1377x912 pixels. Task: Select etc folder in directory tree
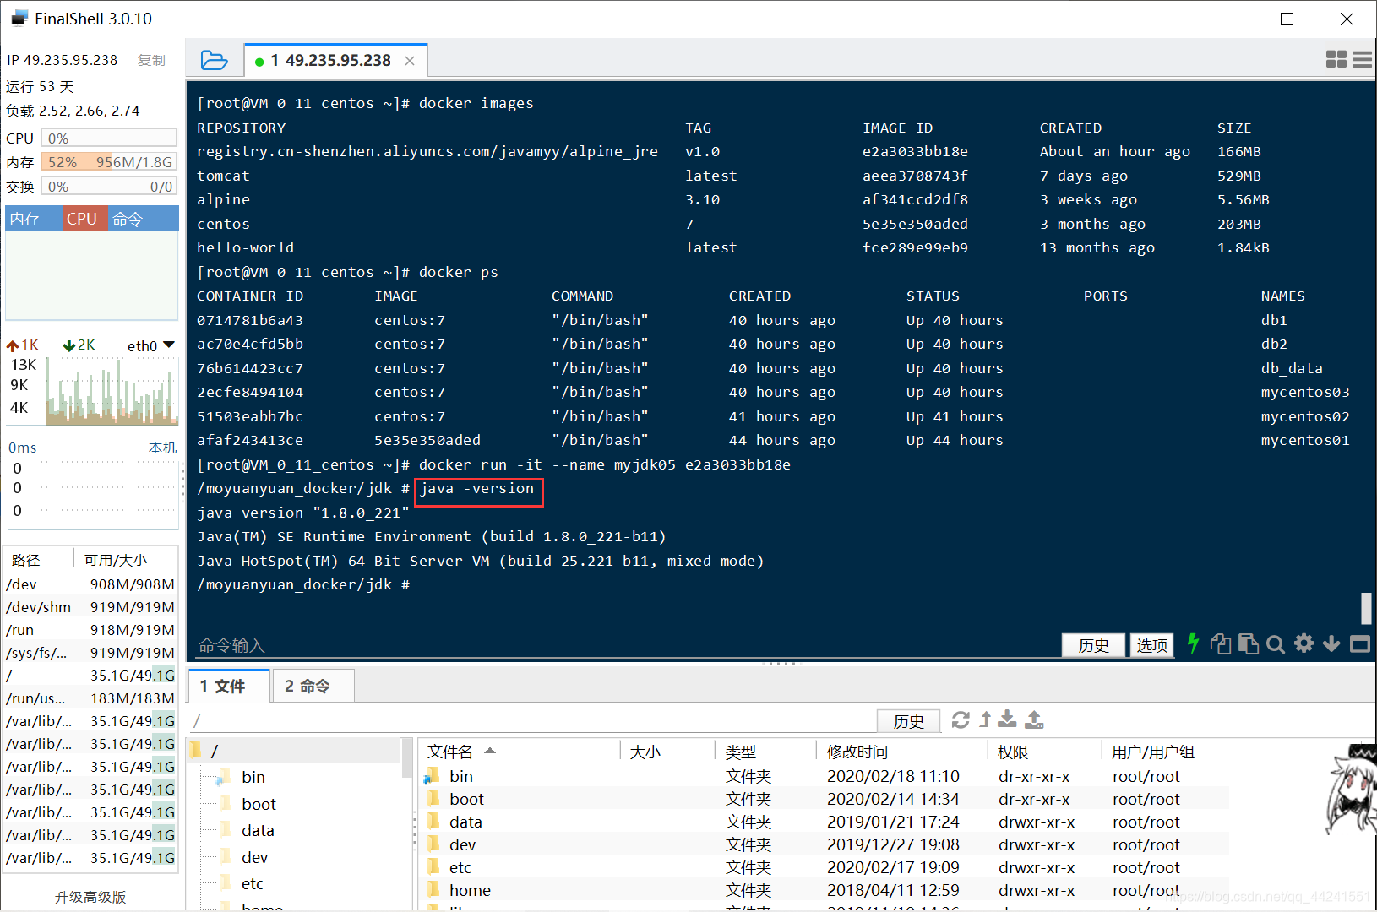(252, 883)
